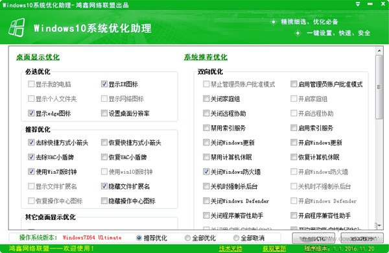Check 关机时强制杀后台 checkbox
389x253 pixels.
coord(206,186)
